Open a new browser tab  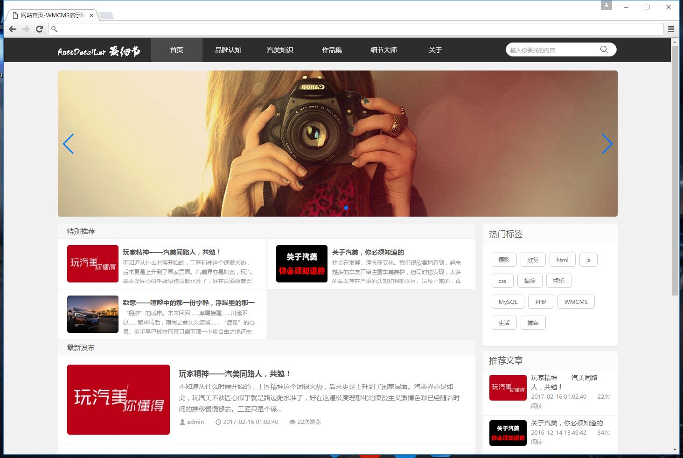[x=106, y=15]
